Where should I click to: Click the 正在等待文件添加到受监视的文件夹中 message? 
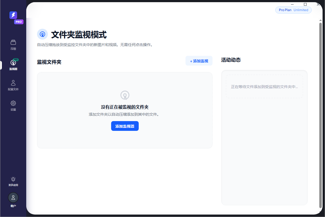tap(264, 87)
